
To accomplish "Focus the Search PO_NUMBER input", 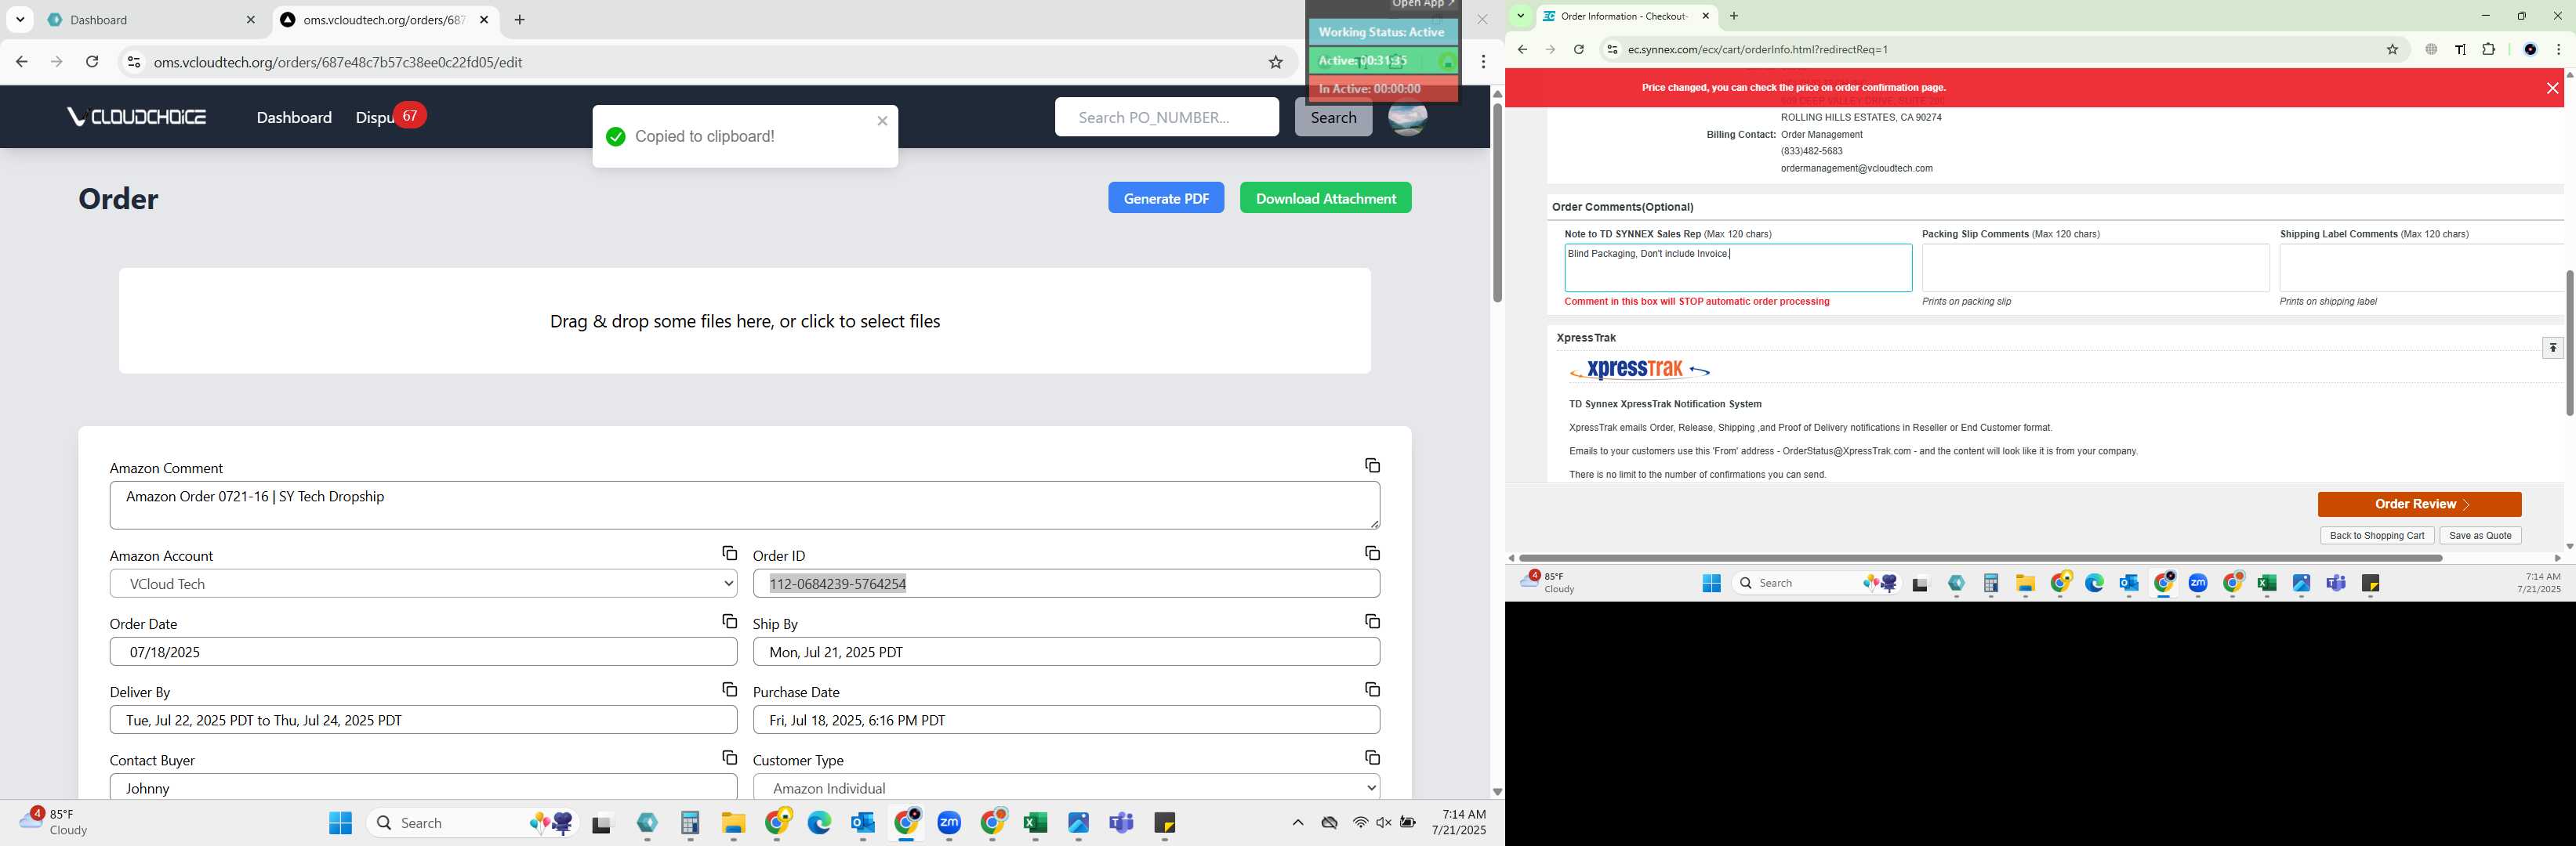I will 1166,117.
